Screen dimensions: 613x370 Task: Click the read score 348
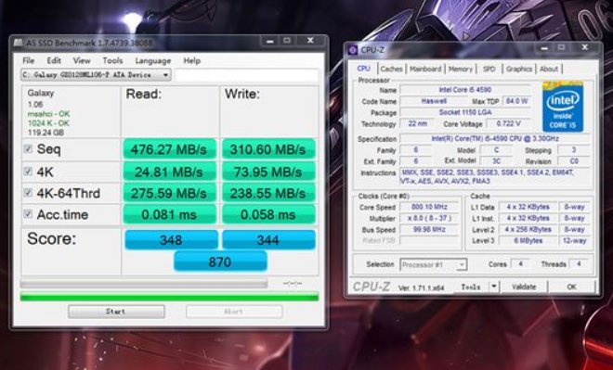[171, 239]
